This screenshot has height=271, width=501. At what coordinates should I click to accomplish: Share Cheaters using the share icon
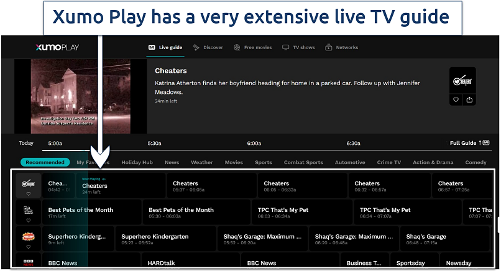click(469, 99)
